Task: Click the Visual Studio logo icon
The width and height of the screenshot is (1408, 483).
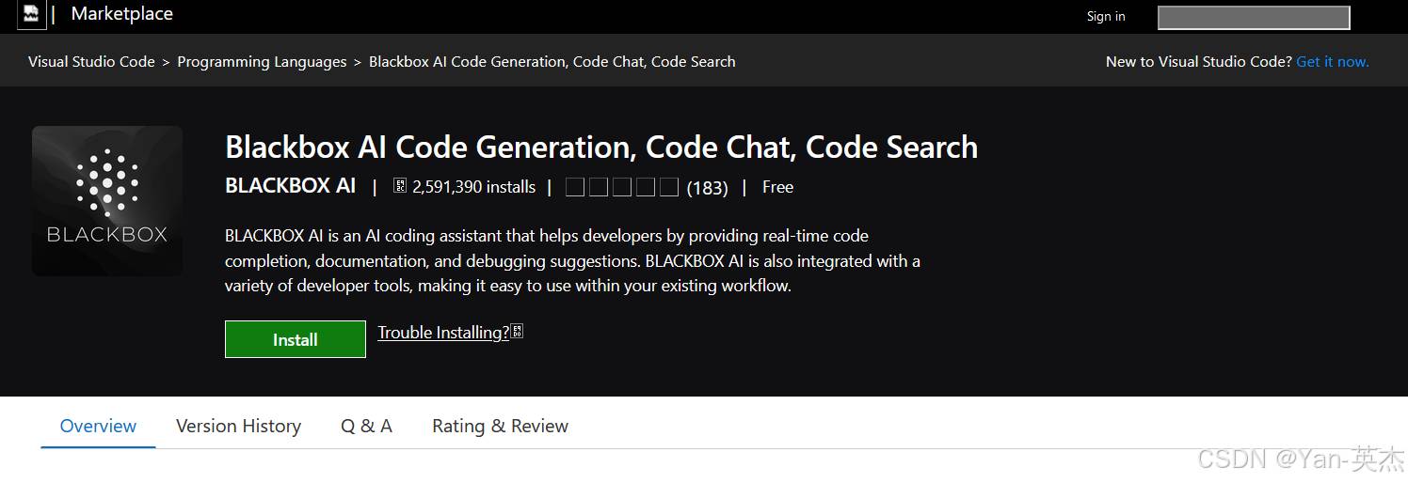Action: pyautogui.click(x=31, y=14)
